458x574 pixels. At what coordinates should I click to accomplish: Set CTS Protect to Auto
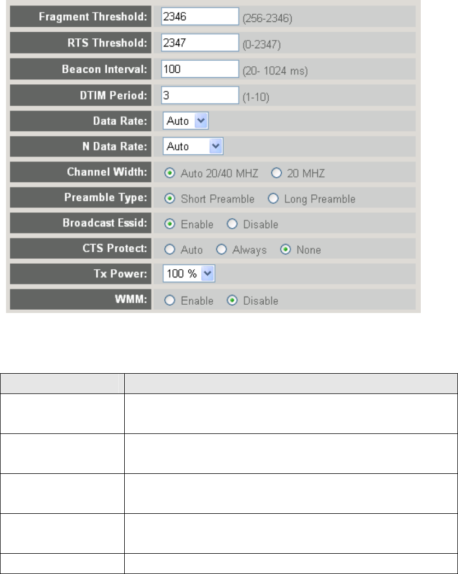click(x=170, y=250)
